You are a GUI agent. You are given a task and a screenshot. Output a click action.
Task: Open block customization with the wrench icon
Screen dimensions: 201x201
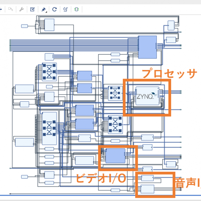pyautogui.click(x=21, y=9)
